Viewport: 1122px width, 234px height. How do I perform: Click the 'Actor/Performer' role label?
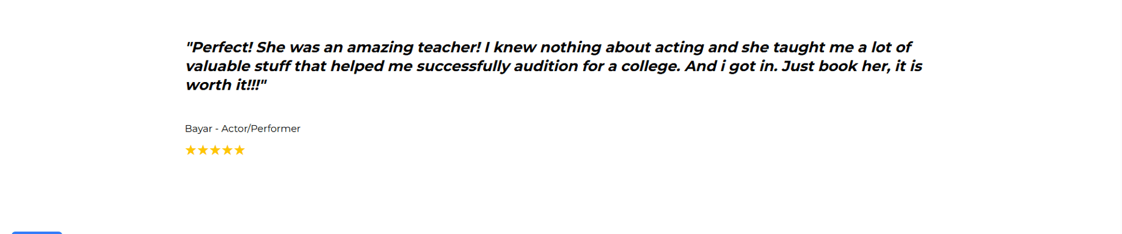click(261, 129)
